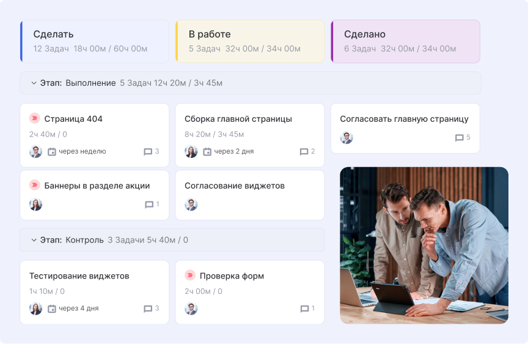
Task: Click calendar icon next to через неделю
Action: pos(52,152)
